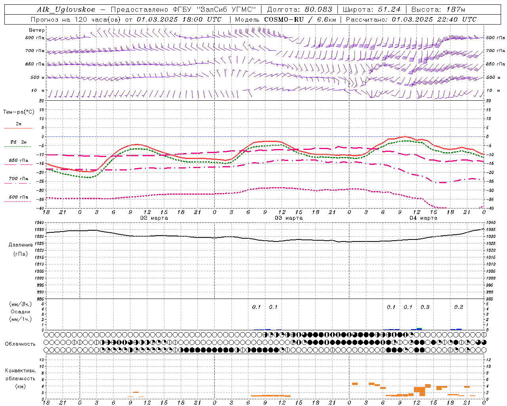The width and height of the screenshot is (507, 406).
Task: Click the Модель COSMO-RU / 6.6км label
Action: [285, 19]
